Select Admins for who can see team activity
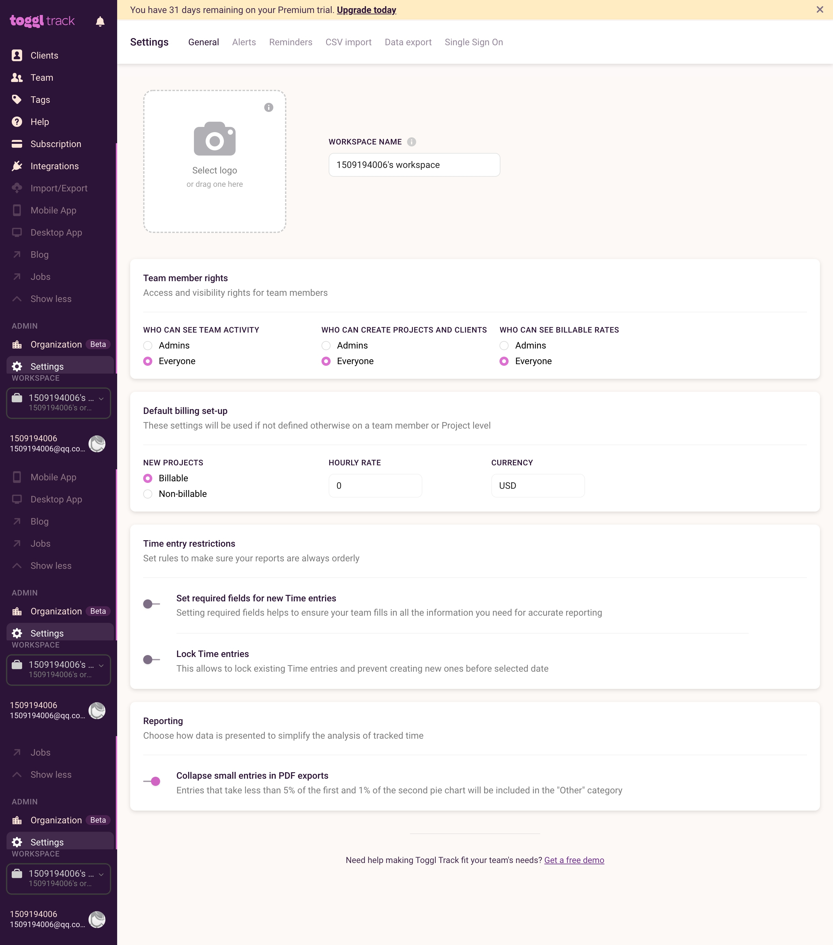The height and width of the screenshot is (945, 833). point(148,345)
